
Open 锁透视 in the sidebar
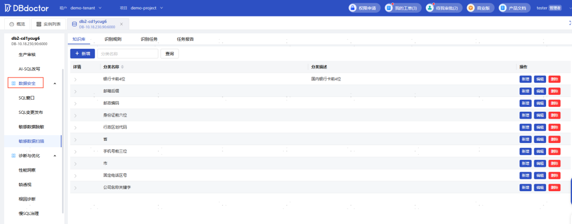pyautogui.click(x=25, y=185)
